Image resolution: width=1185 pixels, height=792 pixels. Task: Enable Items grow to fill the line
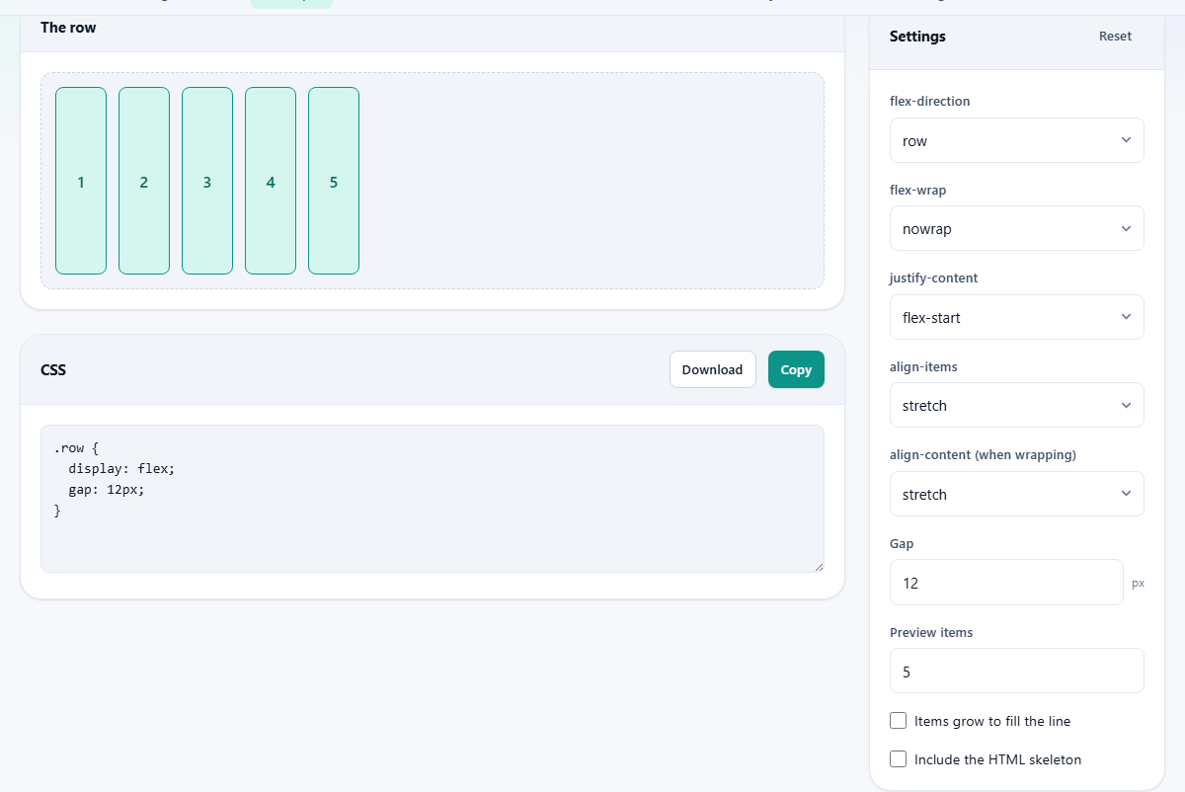898,721
